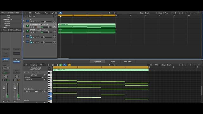Switch to the Piano Roll tab
Screen dimensions: 203x114
point(97,62)
